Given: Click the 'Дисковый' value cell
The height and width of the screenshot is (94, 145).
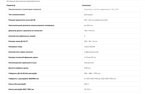Looking at the screenshot, I should click(x=88, y=15).
